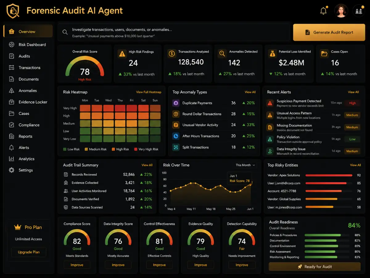Click View All in Top Anomaly Types
This screenshot has width=370, height=278.
point(250,92)
